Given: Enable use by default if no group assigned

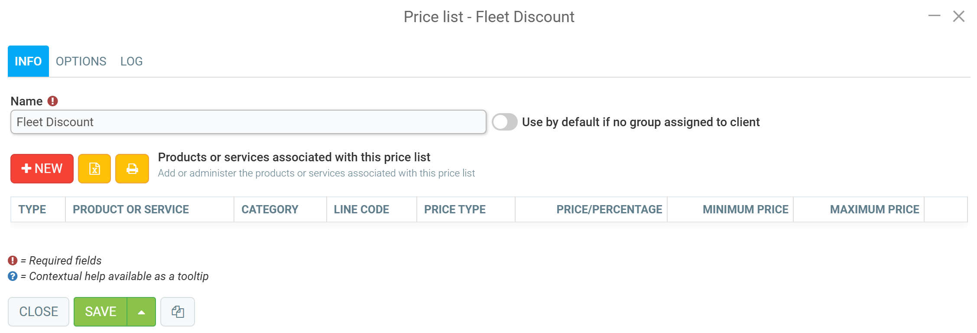Looking at the screenshot, I should [x=505, y=122].
